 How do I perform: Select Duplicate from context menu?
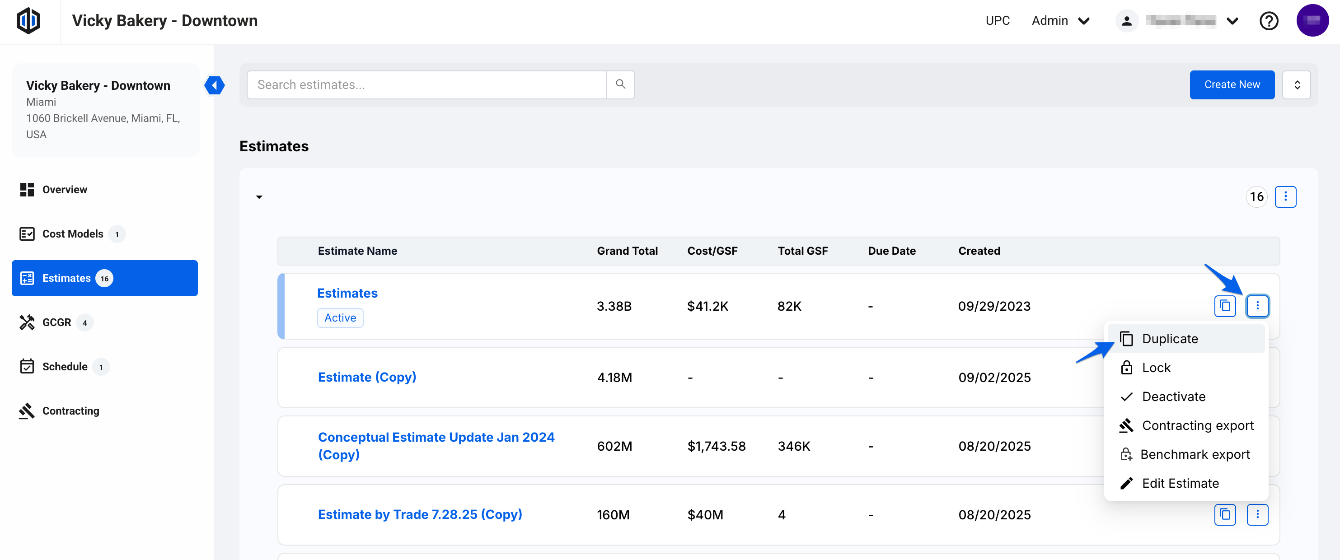1169,339
